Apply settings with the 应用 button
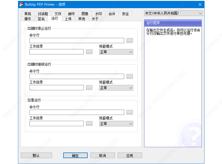 point(130,155)
